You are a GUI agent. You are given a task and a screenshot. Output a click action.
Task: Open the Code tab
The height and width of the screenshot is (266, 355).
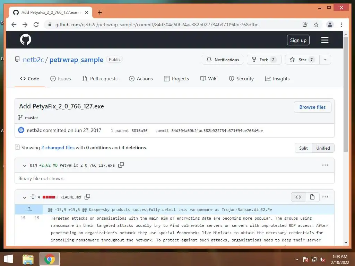pyautogui.click(x=29, y=79)
